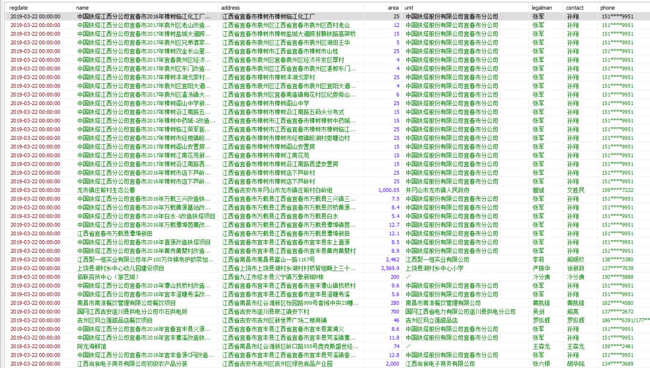
Task: Click unit cell 南昌市南派餐饮管理有限公司
Action: (x=443, y=303)
